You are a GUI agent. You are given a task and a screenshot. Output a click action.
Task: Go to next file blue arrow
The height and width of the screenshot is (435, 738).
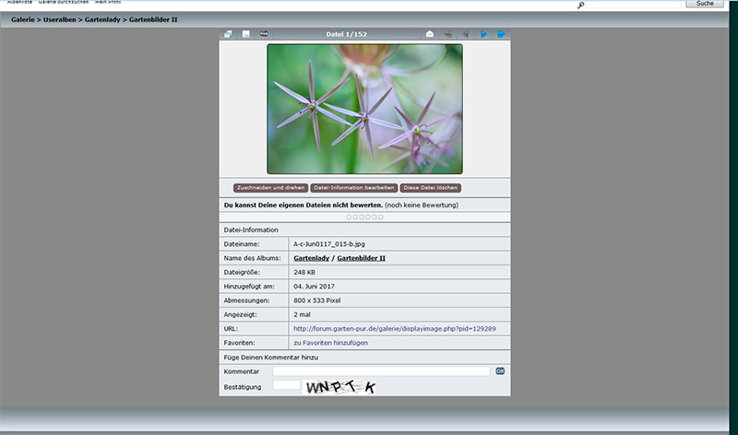pyautogui.click(x=483, y=34)
